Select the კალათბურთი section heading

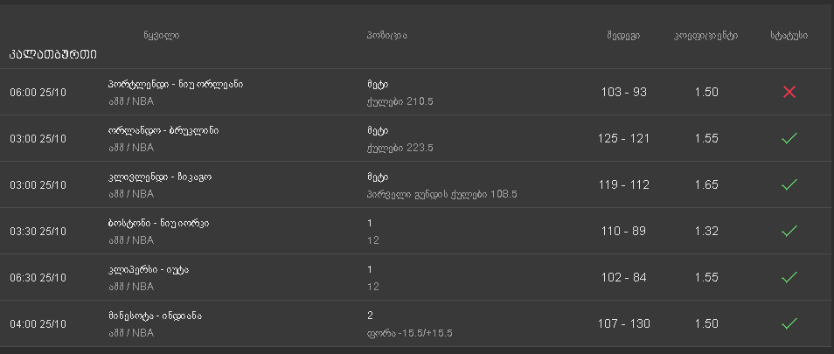tap(52, 55)
